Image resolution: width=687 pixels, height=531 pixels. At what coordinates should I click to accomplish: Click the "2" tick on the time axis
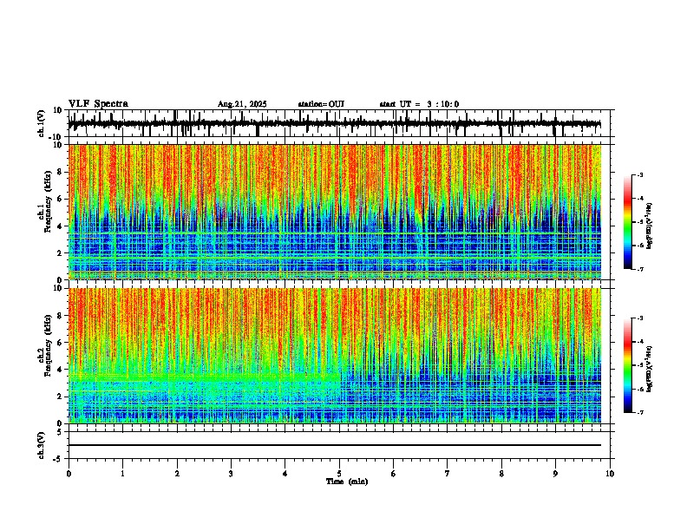[x=177, y=474]
